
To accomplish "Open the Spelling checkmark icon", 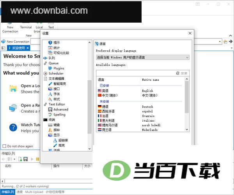I will 50,115.
